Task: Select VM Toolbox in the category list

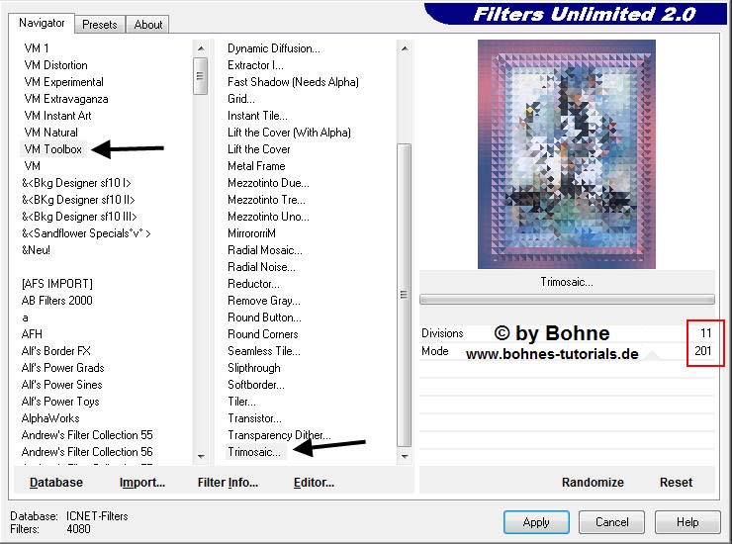Action: (x=53, y=149)
